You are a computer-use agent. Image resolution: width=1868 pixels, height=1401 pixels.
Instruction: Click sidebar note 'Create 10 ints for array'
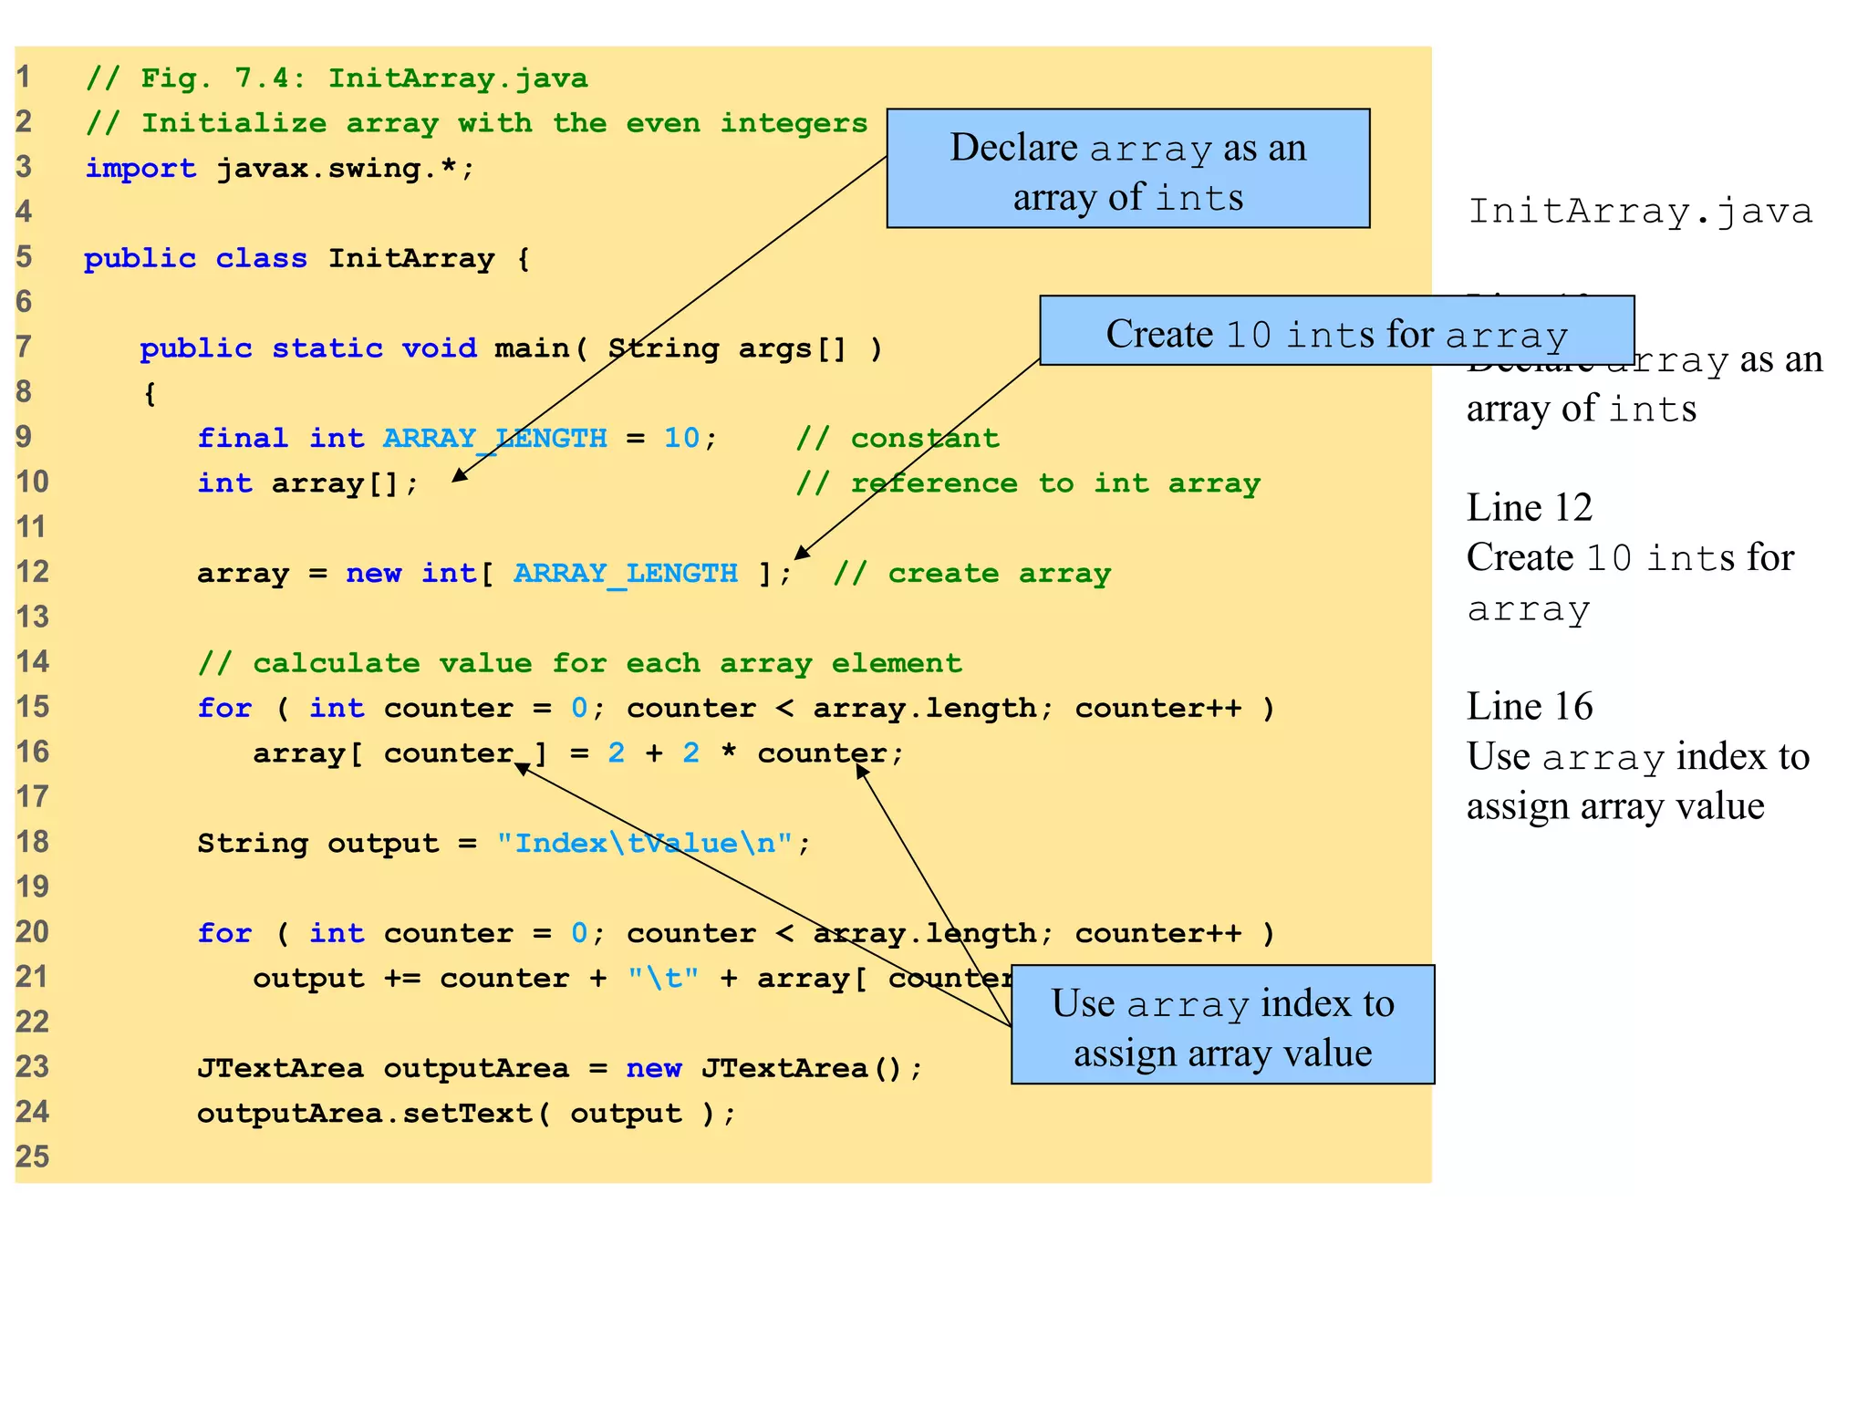[1631, 583]
